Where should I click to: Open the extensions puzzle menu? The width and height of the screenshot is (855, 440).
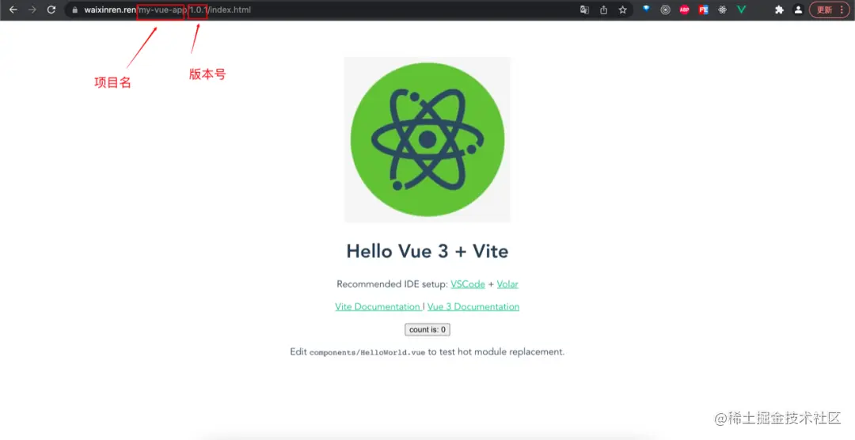point(779,9)
